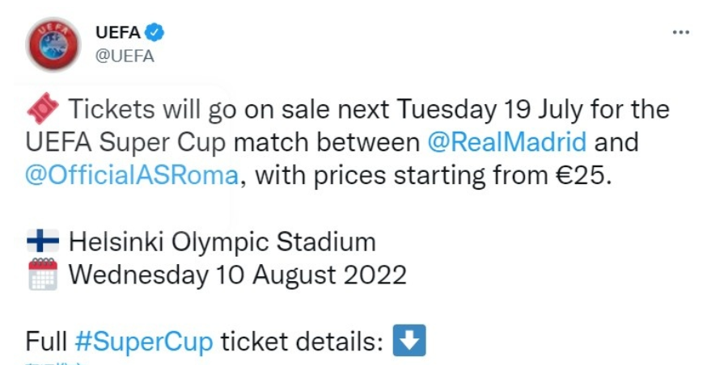This screenshot has height=365, width=703.
Task: Click the Wednesday 10 August 2022 text
Action: point(237,275)
